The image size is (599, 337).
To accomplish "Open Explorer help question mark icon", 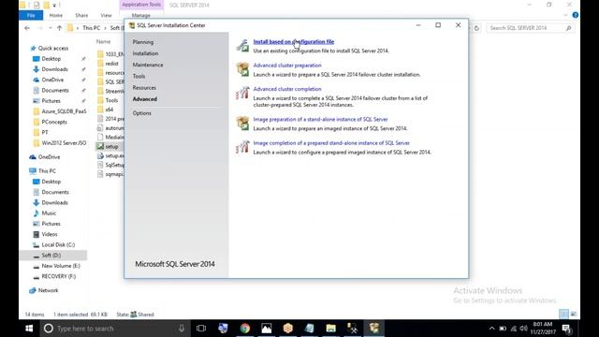I will [575, 15].
